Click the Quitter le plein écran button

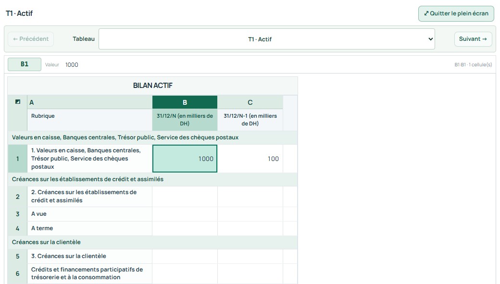[x=456, y=14]
